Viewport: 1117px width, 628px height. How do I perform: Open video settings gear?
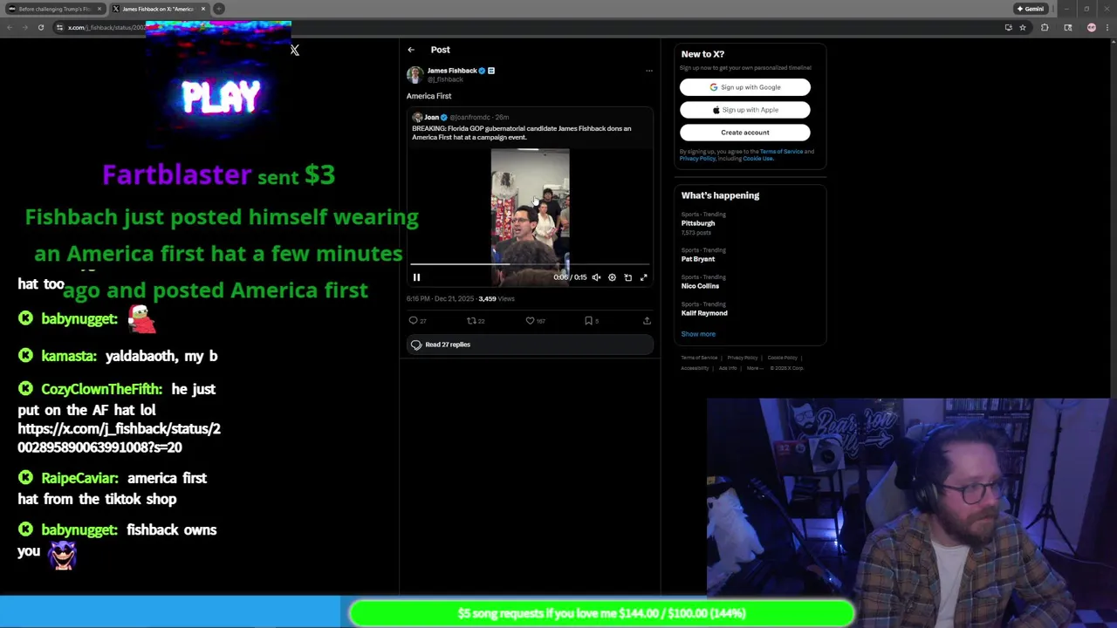click(x=612, y=277)
